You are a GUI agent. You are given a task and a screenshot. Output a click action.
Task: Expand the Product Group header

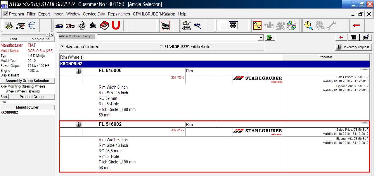32,97
